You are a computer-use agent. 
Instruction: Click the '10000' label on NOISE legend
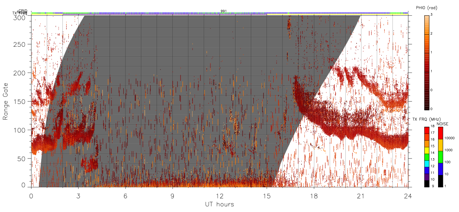[x=449, y=138]
